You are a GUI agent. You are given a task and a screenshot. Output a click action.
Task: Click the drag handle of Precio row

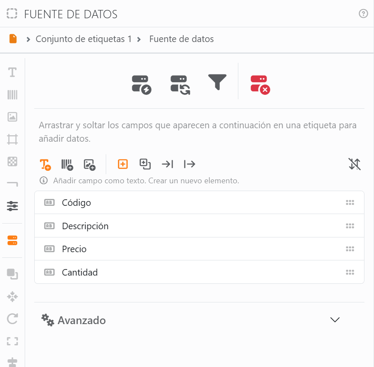click(350, 249)
